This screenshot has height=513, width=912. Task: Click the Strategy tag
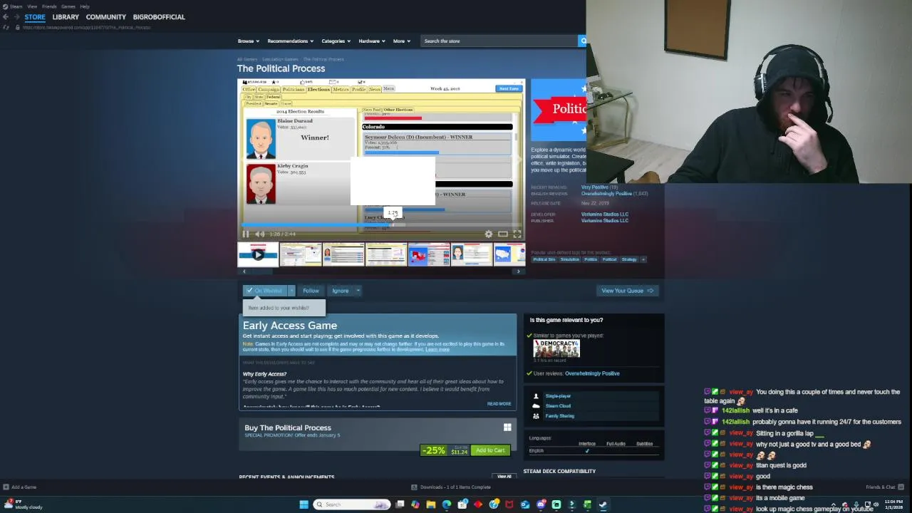[x=629, y=259]
